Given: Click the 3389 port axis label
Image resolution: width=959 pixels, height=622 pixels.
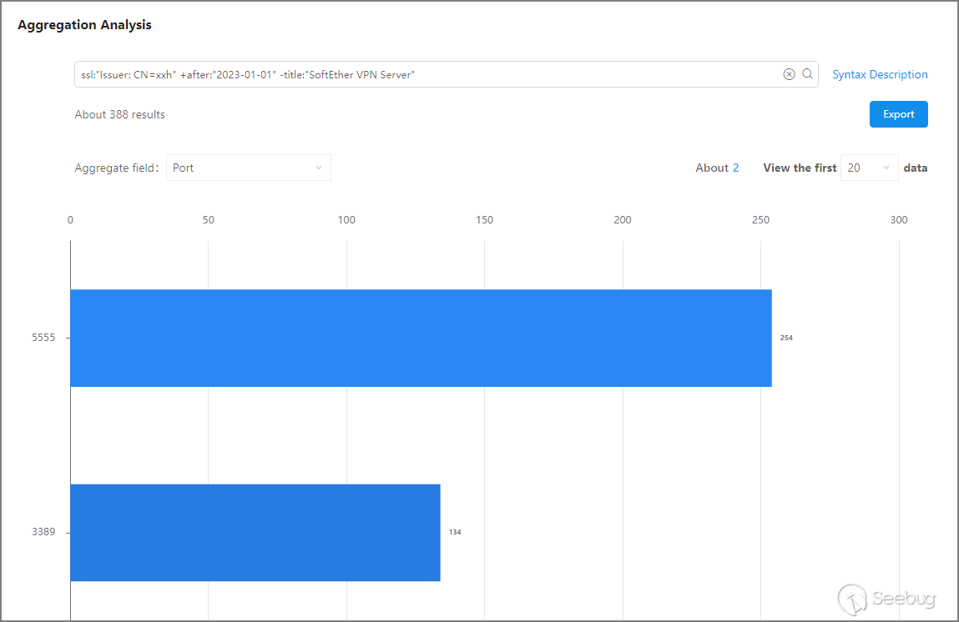Looking at the screenshot, I should [43, 532].
